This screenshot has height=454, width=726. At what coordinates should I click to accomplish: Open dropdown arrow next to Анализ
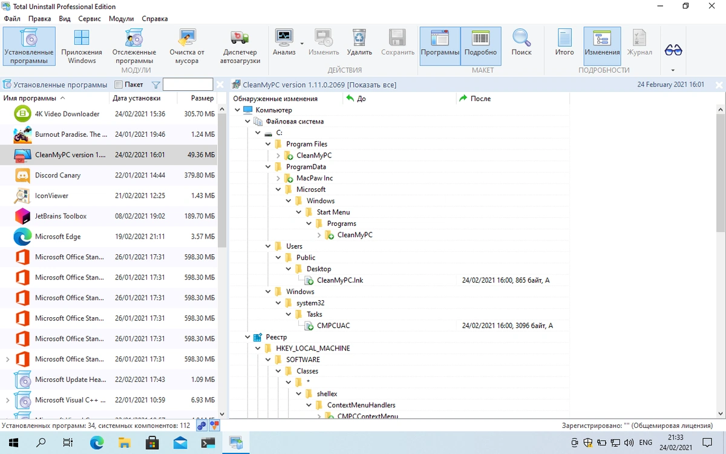coord(301,44)
